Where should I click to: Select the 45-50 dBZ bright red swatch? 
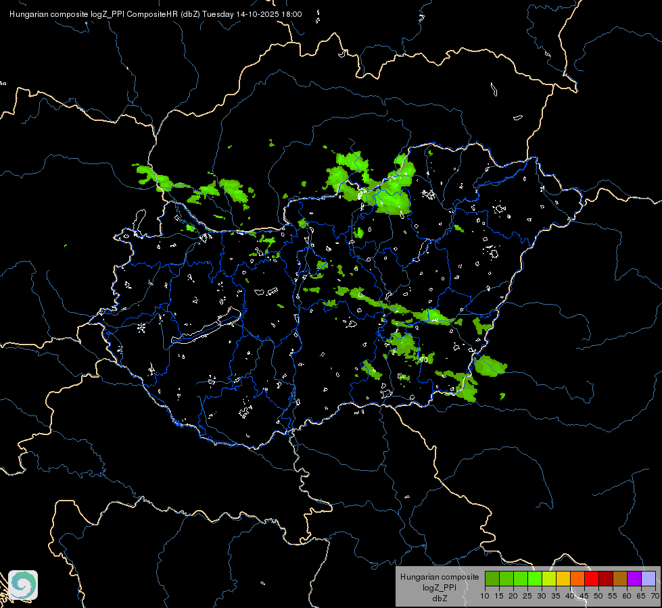point(592,578)
